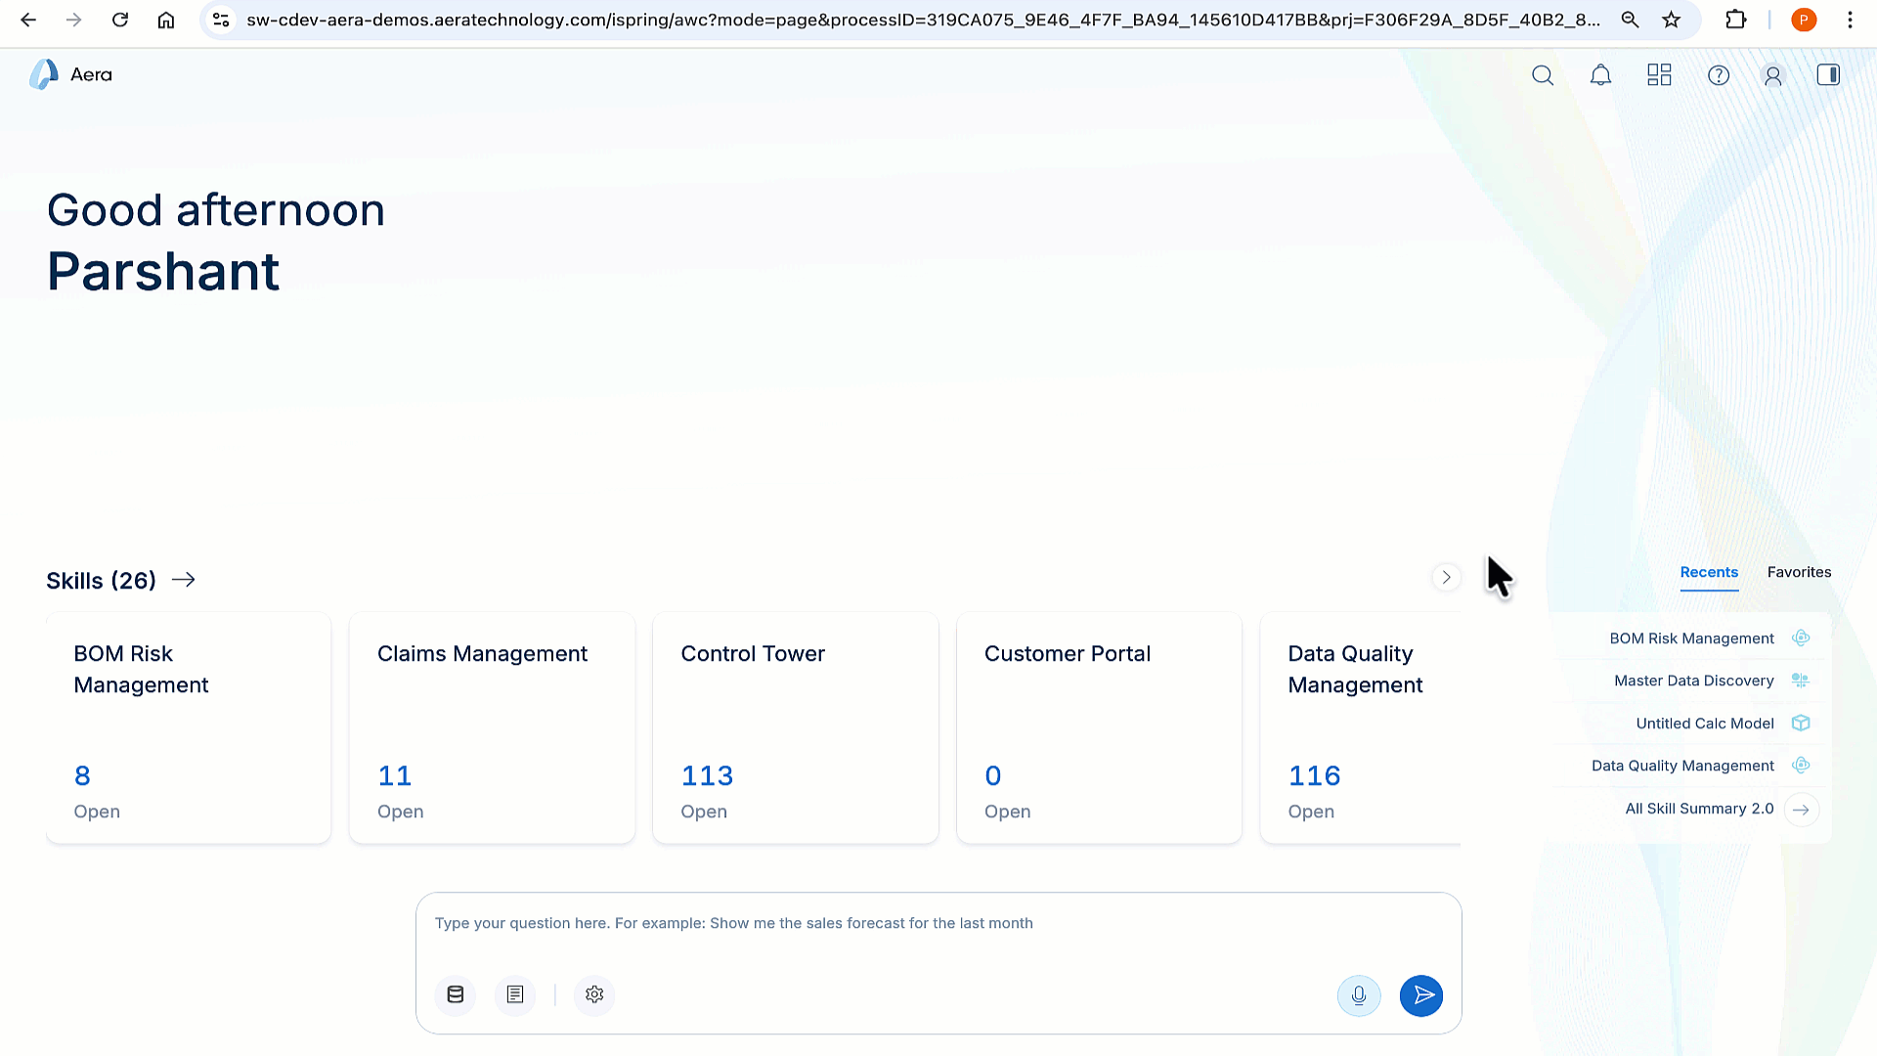The width and height of the screenshot is (1877, 1056).
Task: Bookmark this page with the star icon
Action: (1672, 20)
